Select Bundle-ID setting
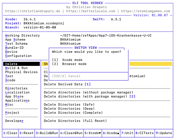Viewport: 175px width, 139px height. click(14, 48)
